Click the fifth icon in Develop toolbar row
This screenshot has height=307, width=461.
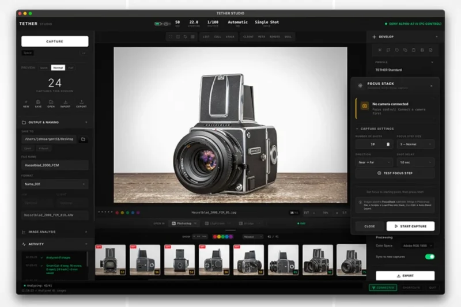[x=414, y=50]
